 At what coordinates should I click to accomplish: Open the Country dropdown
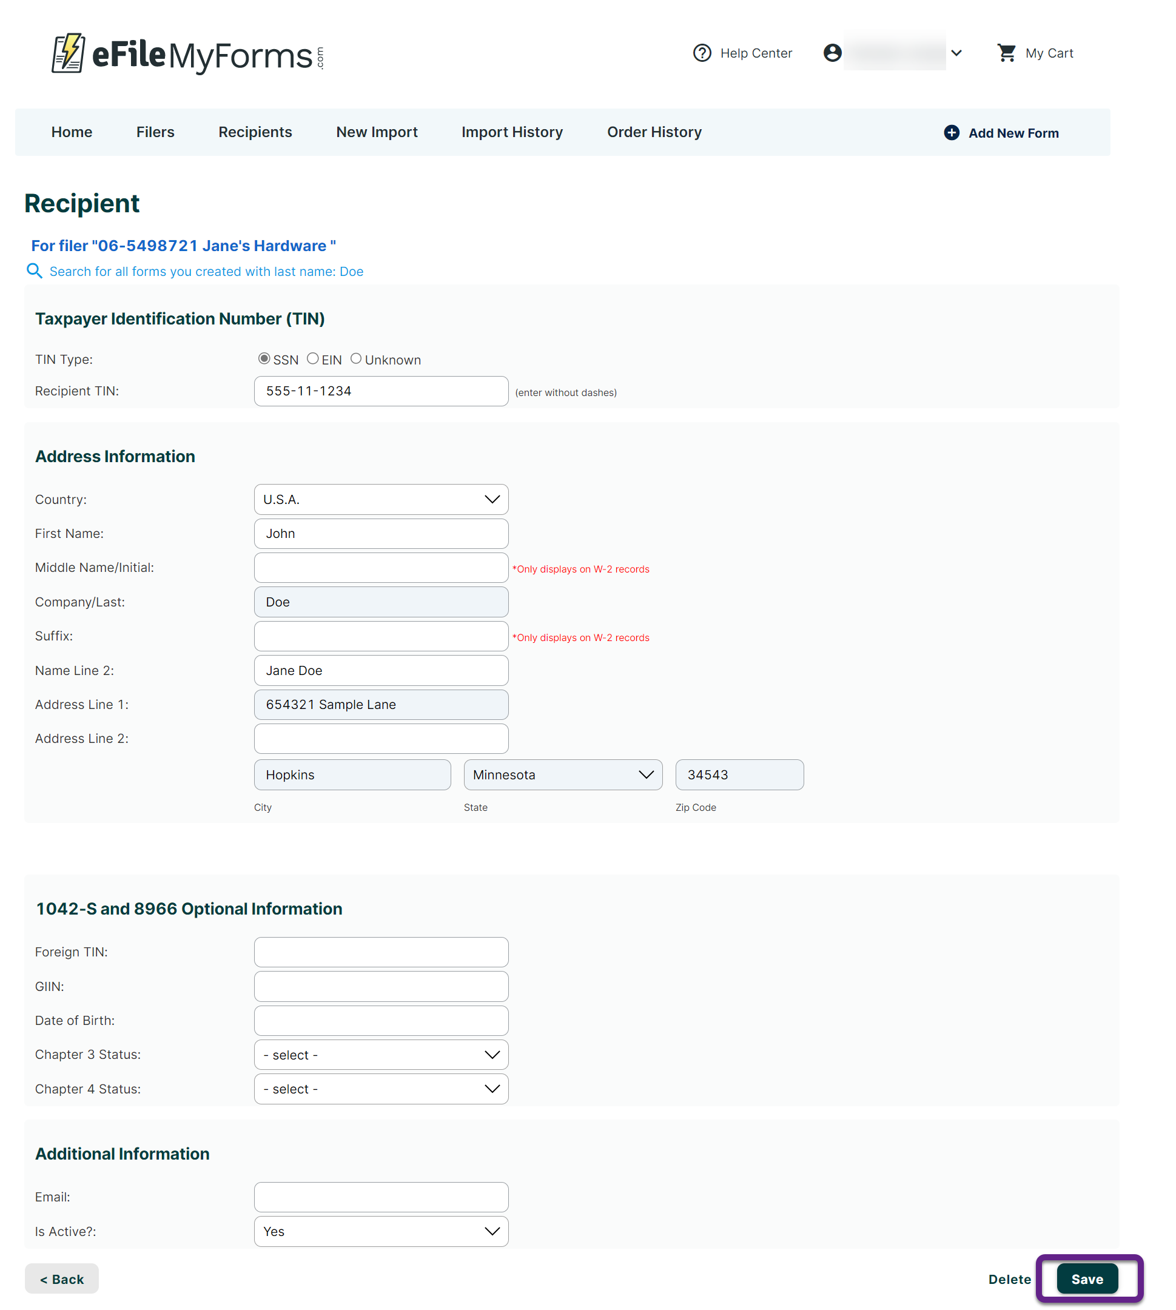381,499
